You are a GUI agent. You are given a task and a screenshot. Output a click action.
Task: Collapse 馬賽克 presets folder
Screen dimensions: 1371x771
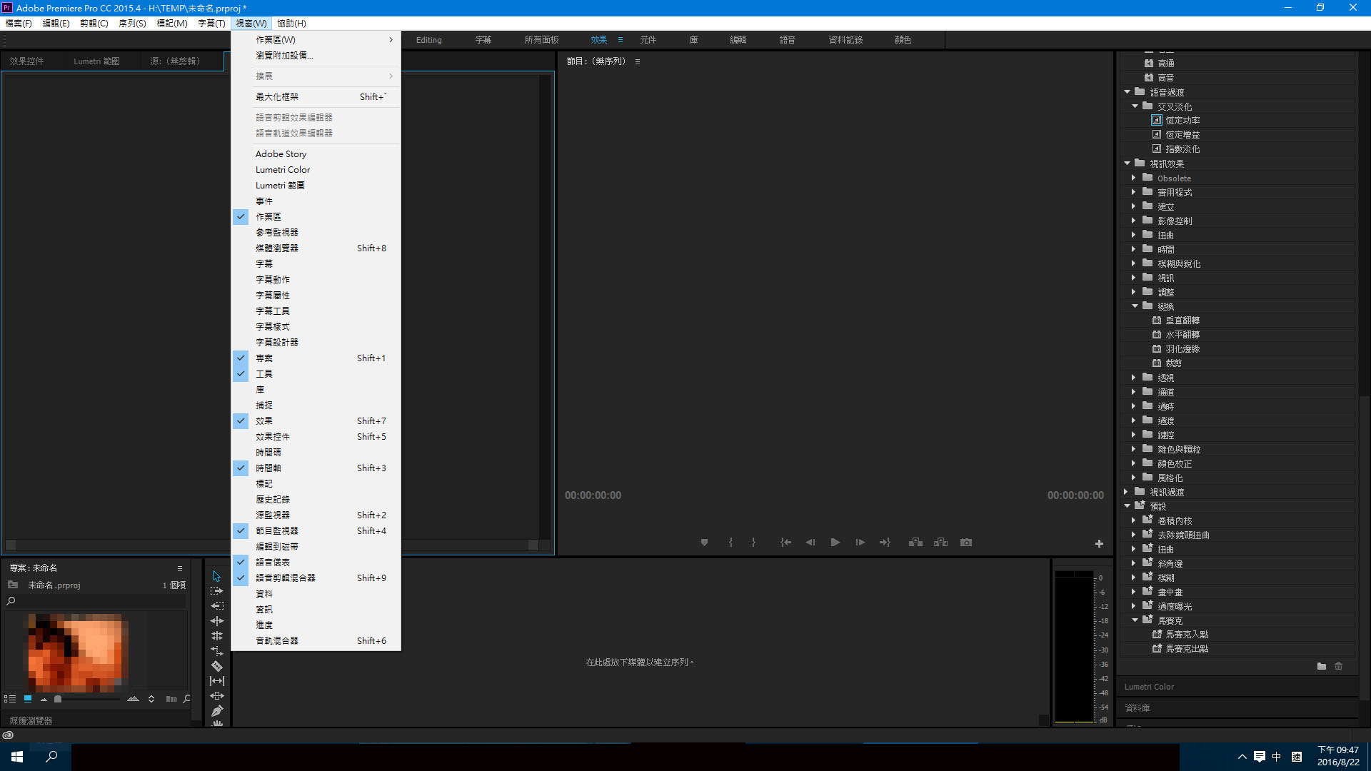pos(1135,620)
